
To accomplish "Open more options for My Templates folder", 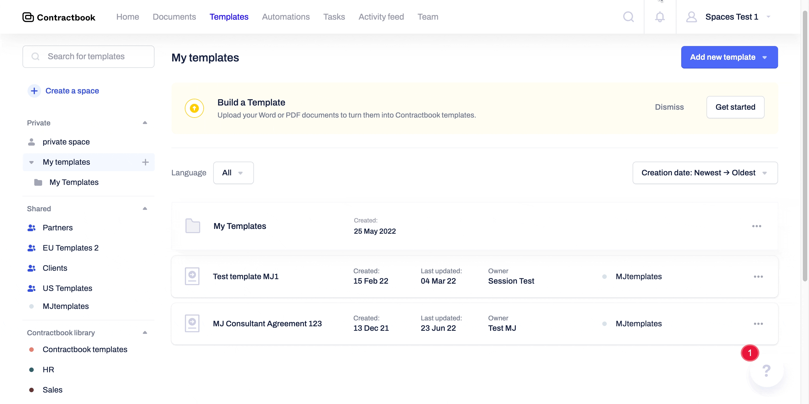I will (756, 226).
